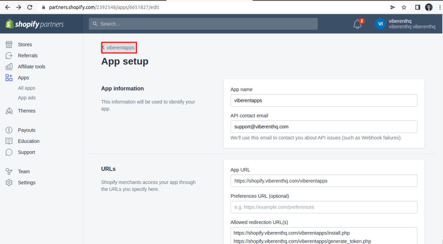Go back to viberentapps breadcrumb
443x244 pixels.
pos(119,48)
